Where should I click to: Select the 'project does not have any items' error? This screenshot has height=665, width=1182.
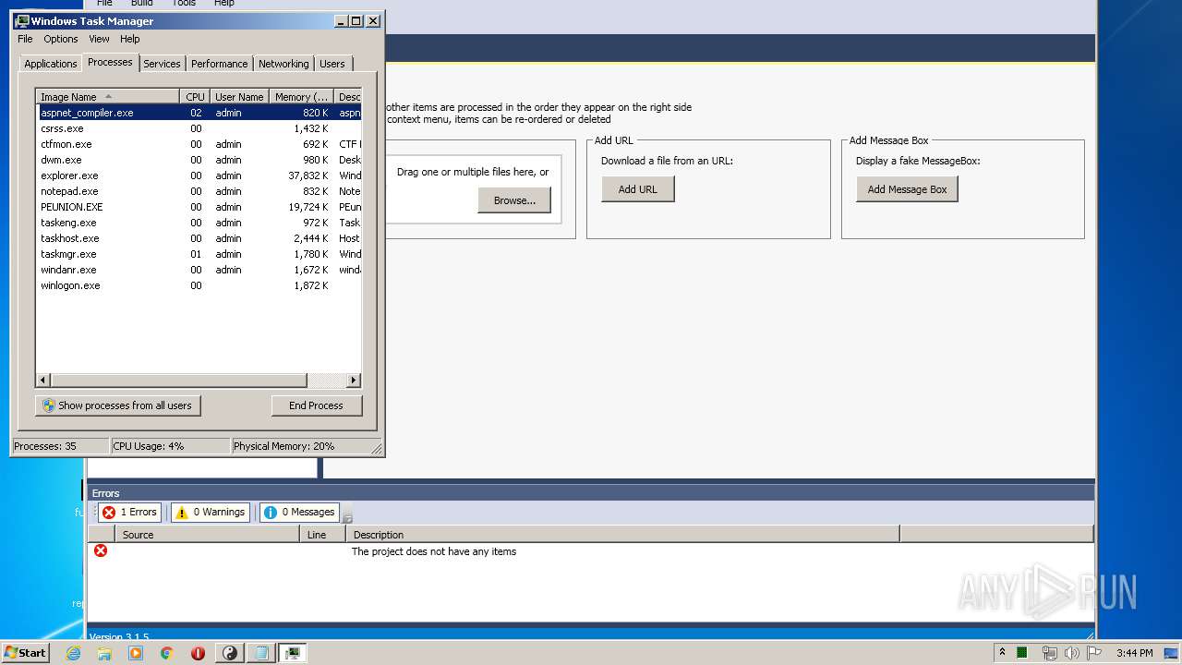coord(590,551)
